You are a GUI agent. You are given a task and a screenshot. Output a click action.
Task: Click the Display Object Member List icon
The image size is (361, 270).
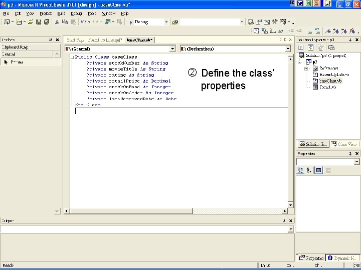[256, 31]
